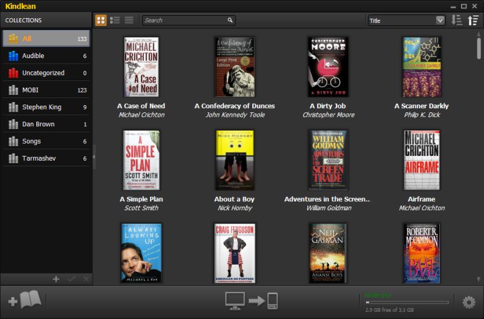Screen dimensions: 484x319
Task: Click the A Dirty Job title text
Action: pyautogui.click(x=328, y=106)
